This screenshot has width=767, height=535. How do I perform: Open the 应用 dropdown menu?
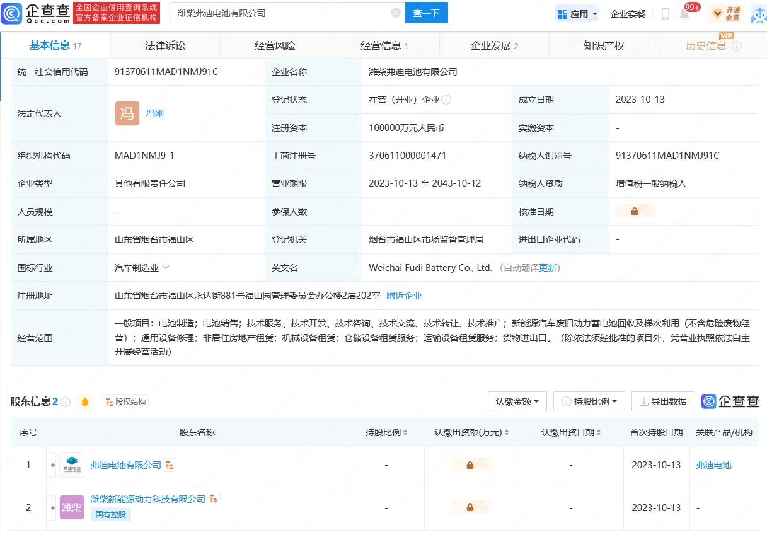click(x=577, y=13)
